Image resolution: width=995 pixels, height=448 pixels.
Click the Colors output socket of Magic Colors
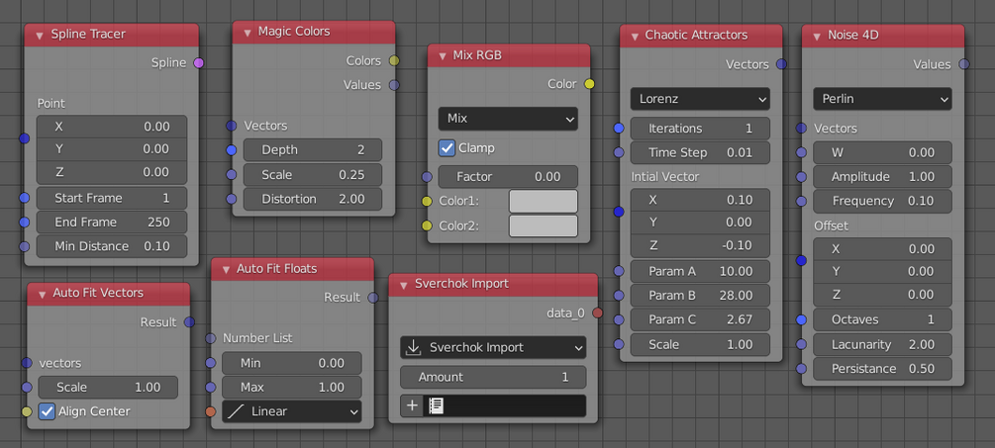pos(394,61)
